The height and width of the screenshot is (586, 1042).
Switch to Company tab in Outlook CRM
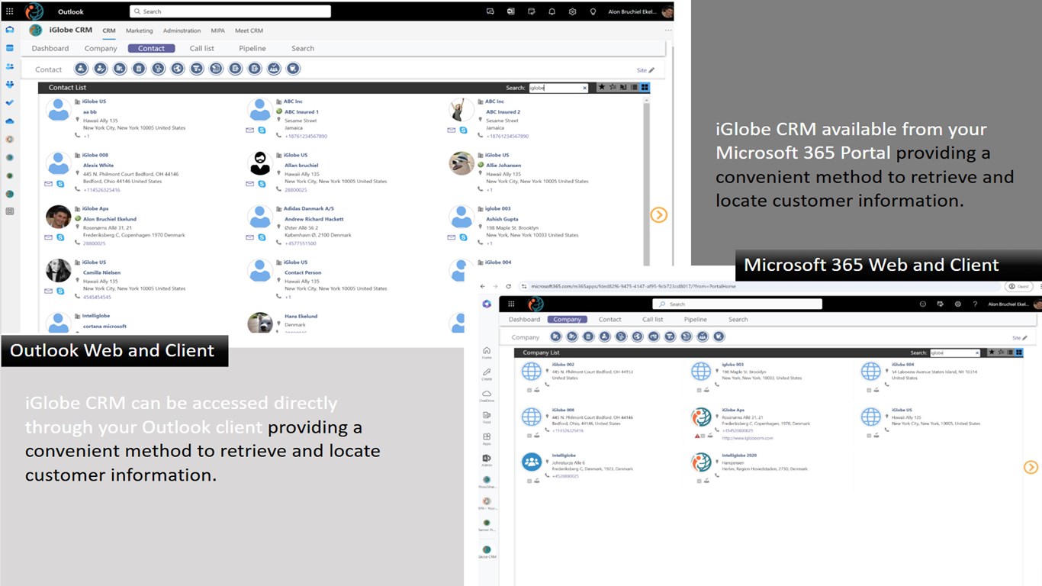pyautogui.click(x=101, y=48)
